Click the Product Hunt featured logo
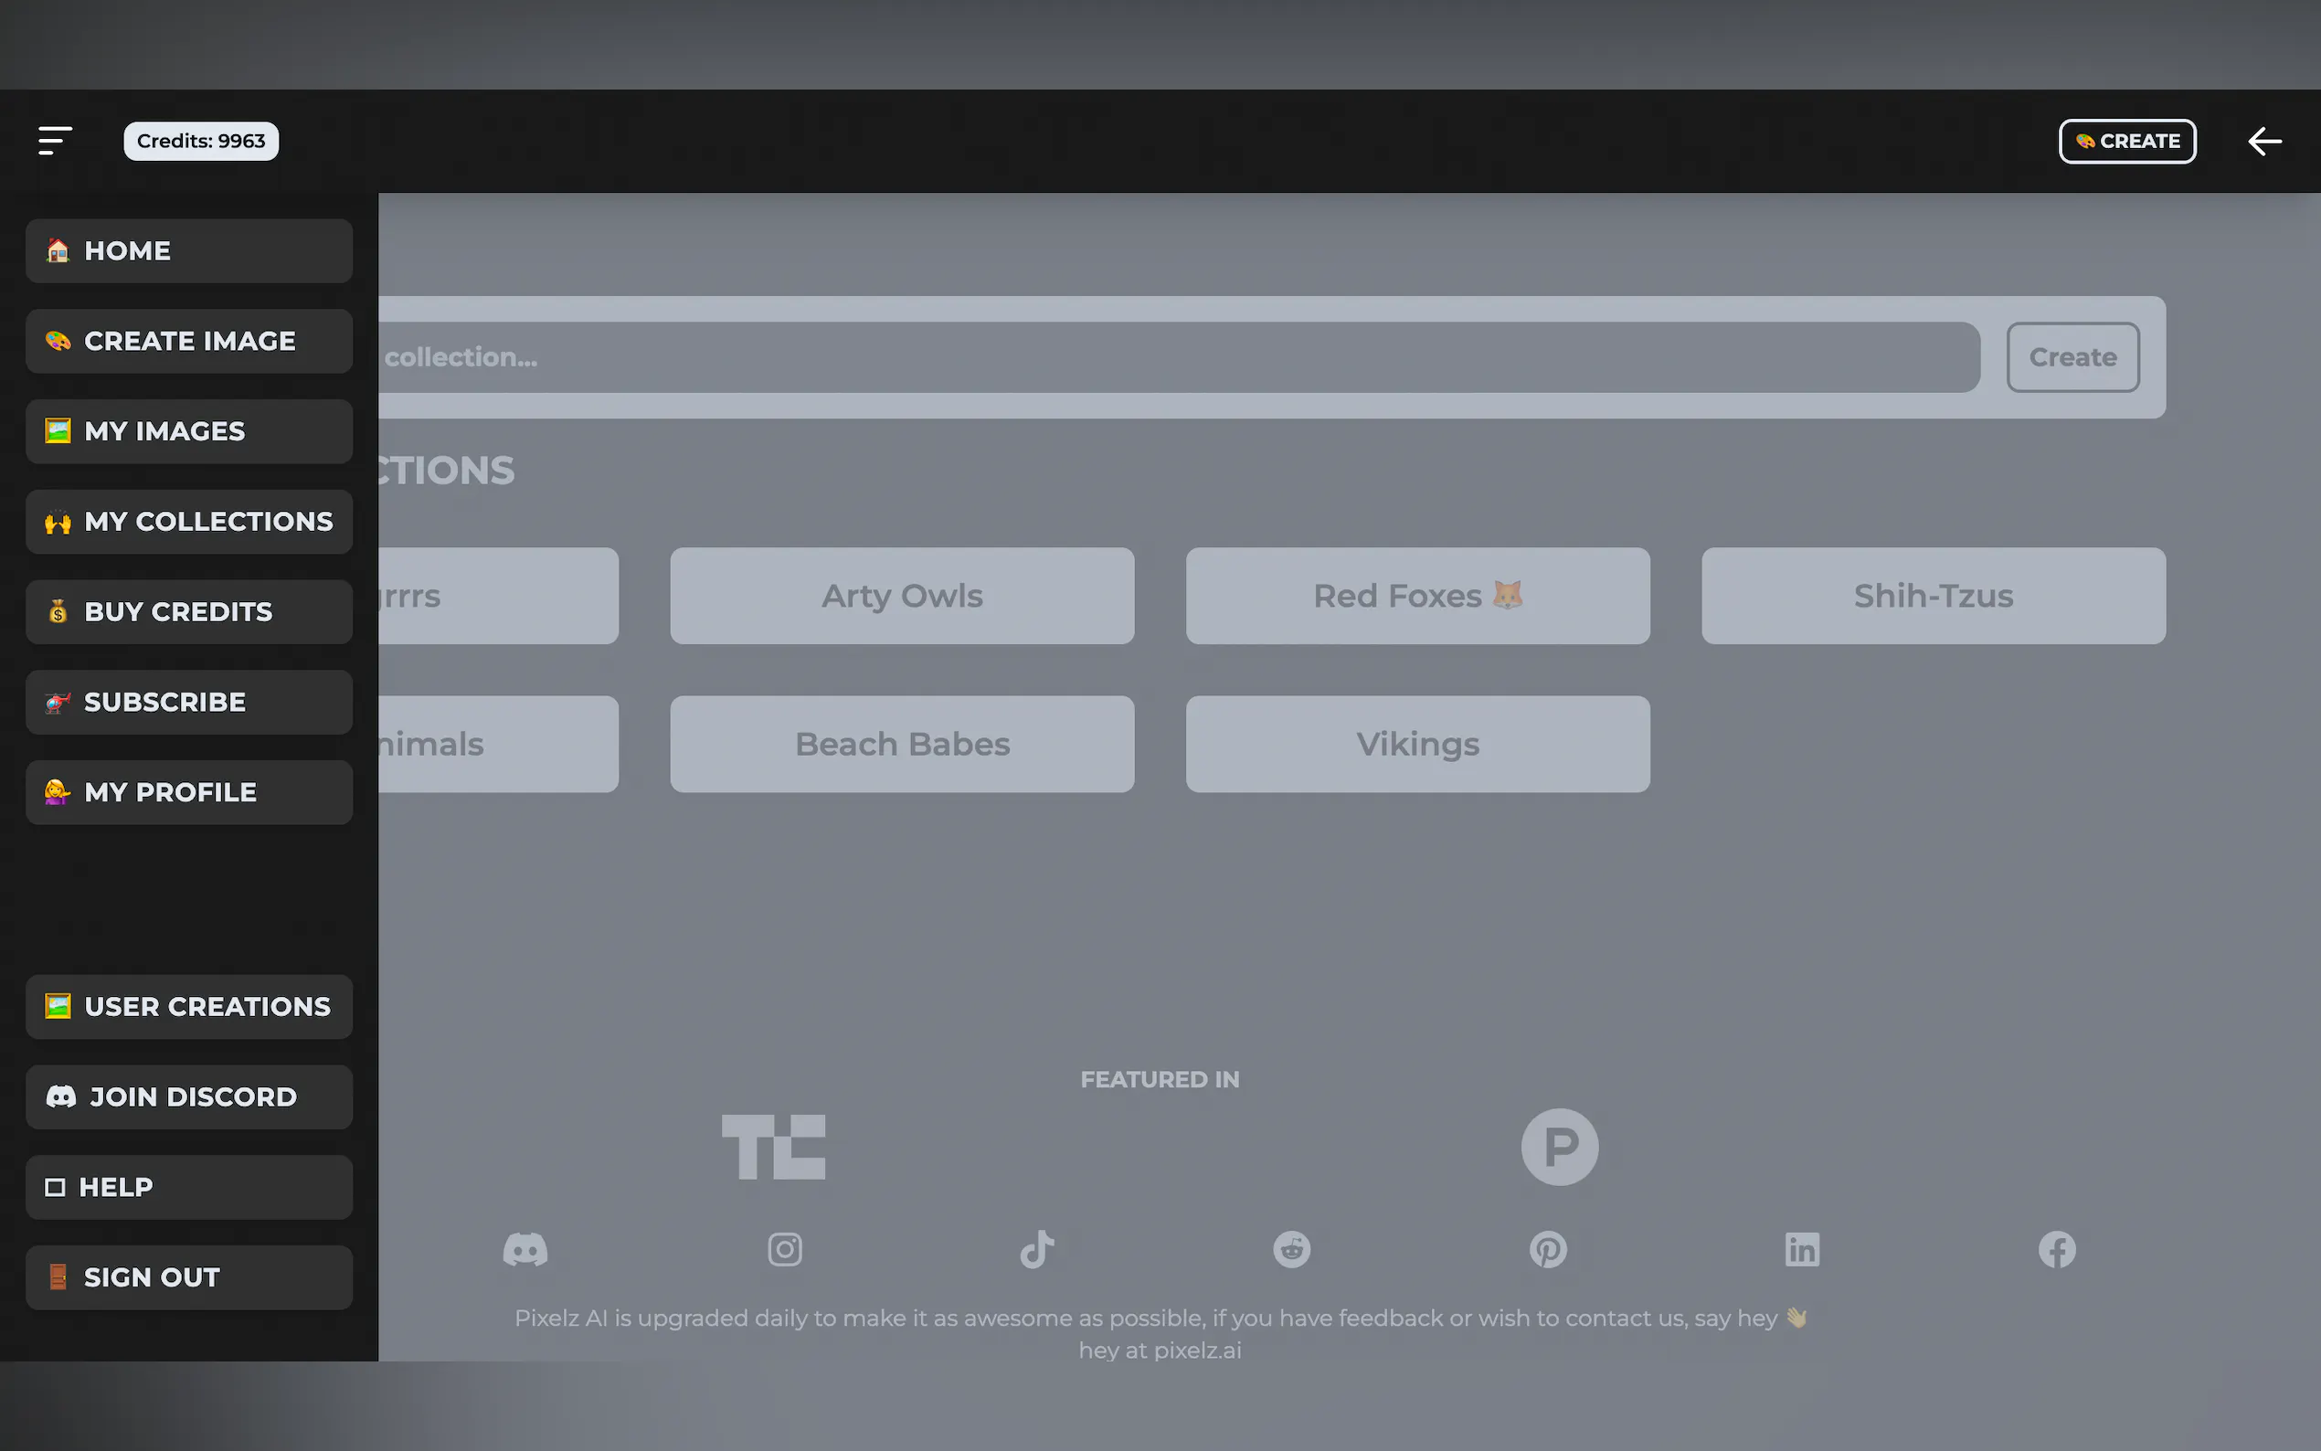The height and width of the screenshot is (1451, 2321). pyautogui.click(x=1559, y=1147)
